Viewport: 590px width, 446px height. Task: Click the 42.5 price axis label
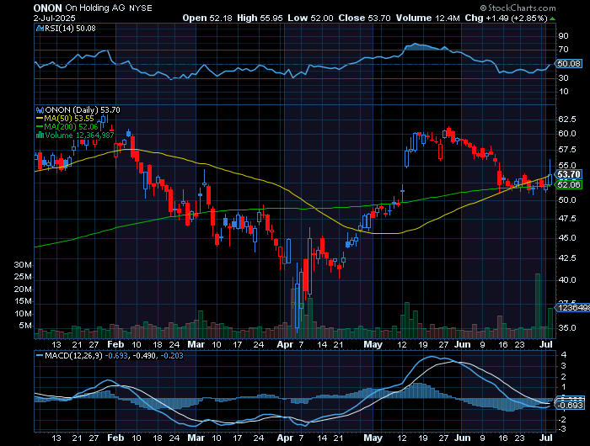567,258
